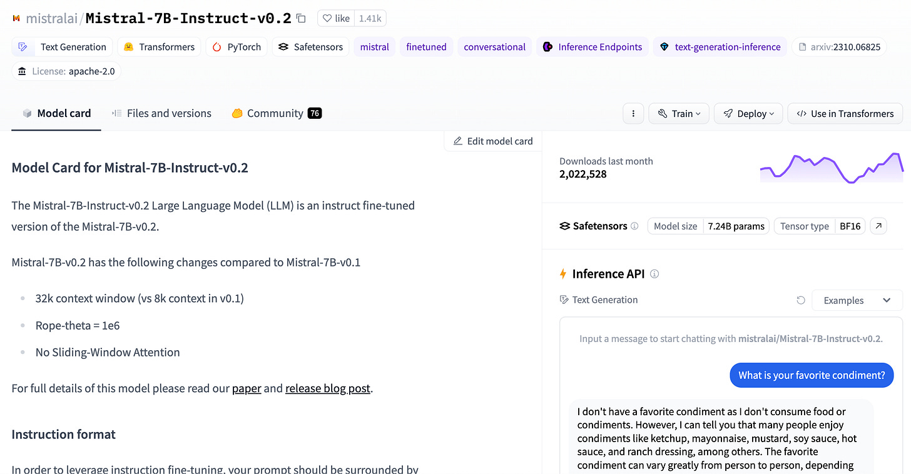Image resolution: width=911 pixels, height=474 pixels.
Task: Click the downloads last month chart
Action: pos(832,168)
